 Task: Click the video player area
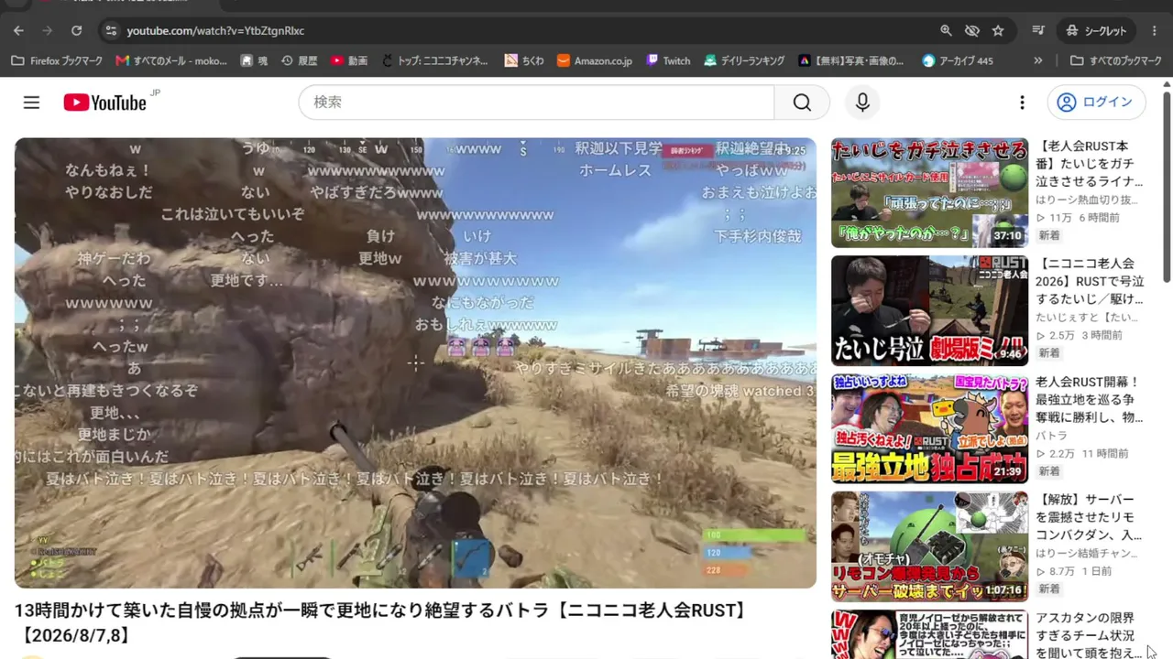(x=415, y=362)
